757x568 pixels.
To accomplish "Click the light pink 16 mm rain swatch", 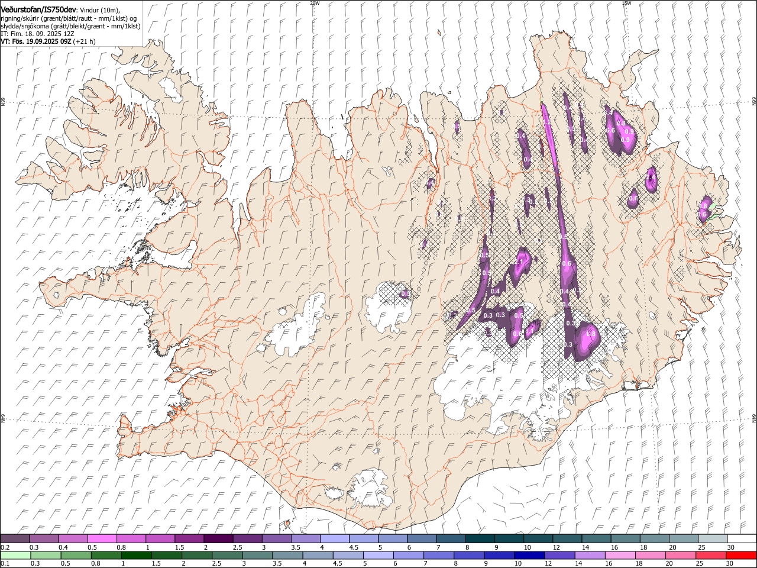I will click(620, 556).
